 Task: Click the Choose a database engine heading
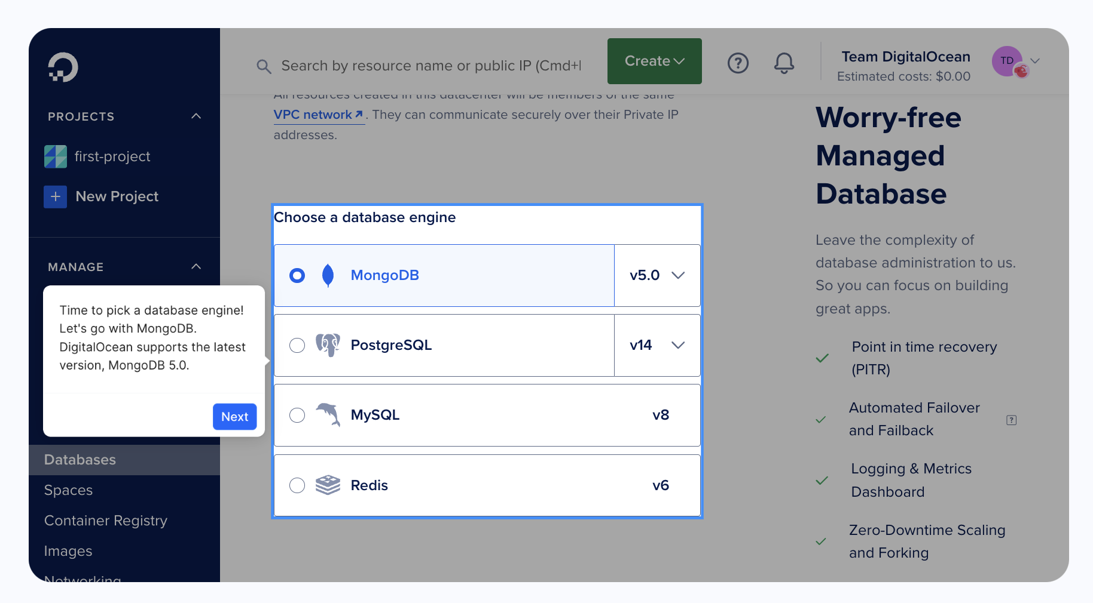[x=365, y=217]
